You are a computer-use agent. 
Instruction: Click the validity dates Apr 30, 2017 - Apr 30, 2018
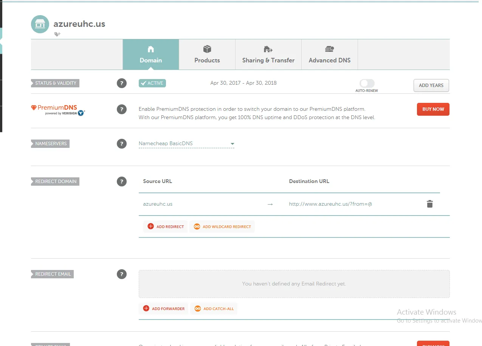[243, 83]
